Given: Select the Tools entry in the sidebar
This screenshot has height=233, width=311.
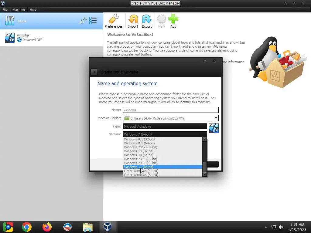Looking at the screenshot, I should point(52,21).
